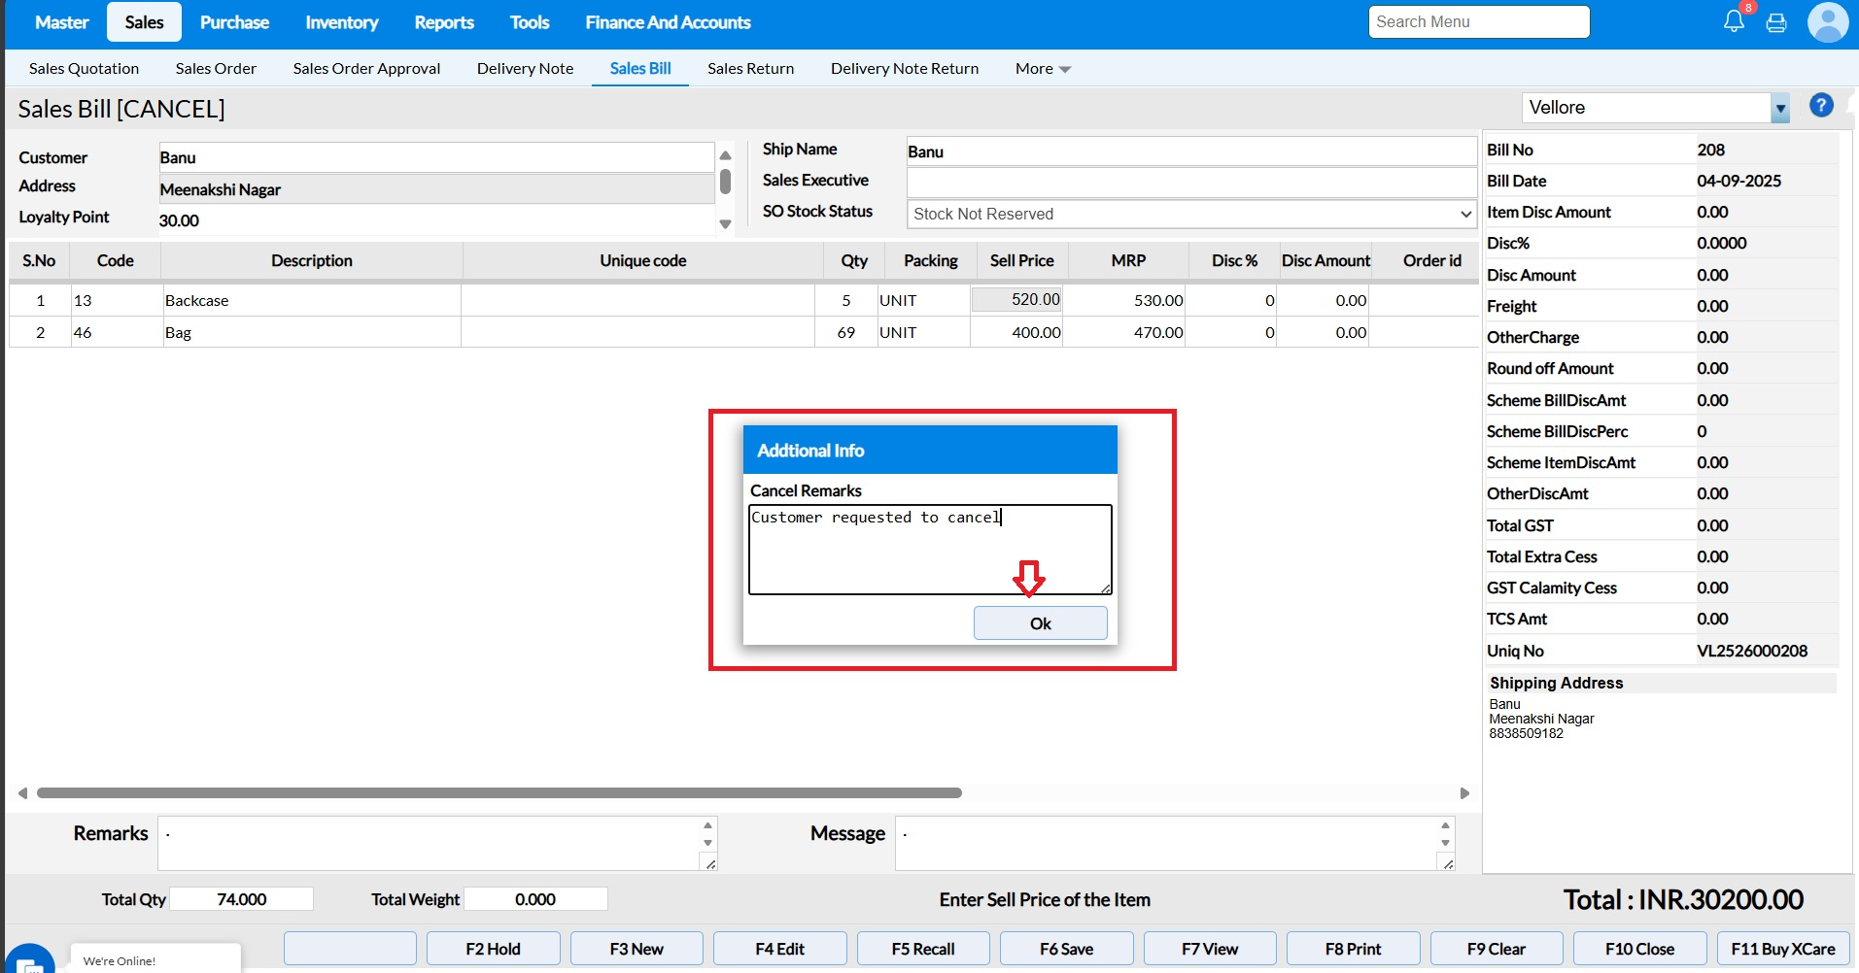Confirm cancel remarks with Ok
Screen dimensions: 1859x973
coord(1040,623)
